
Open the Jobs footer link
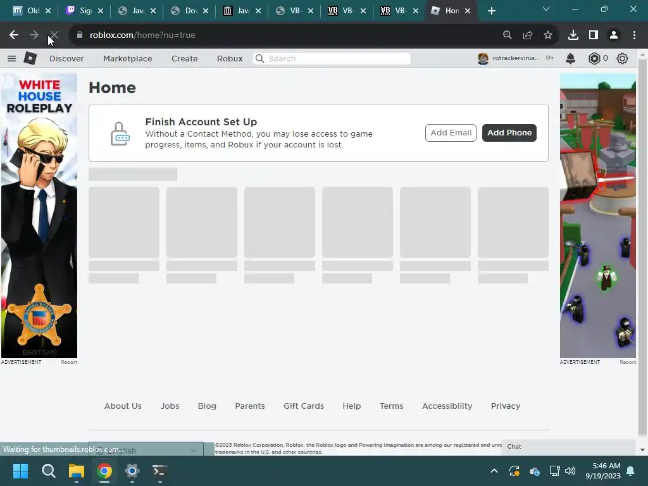click(x=170, y=406)
